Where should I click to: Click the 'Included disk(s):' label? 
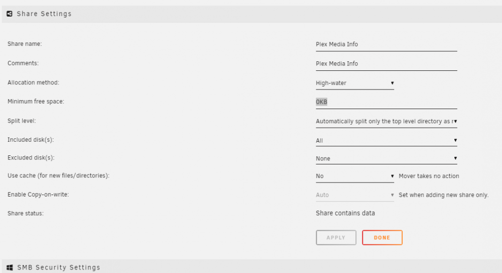point(31,140)
